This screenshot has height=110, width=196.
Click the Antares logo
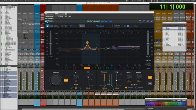pos(49,21)
